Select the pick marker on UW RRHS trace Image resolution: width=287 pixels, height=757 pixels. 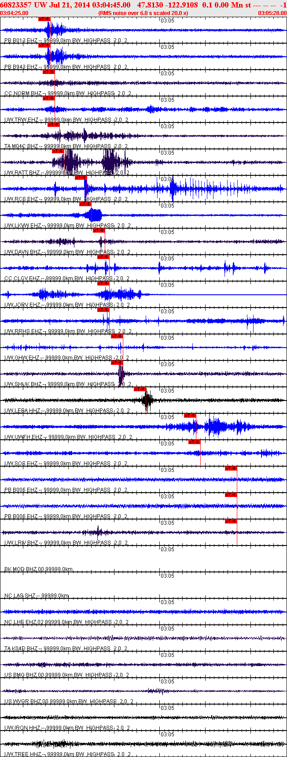click(x=103, y=310)
